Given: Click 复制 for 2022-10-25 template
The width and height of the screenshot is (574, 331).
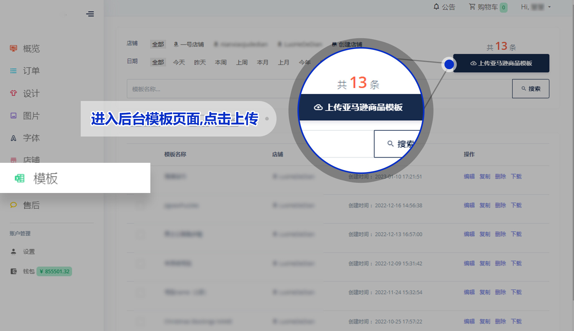Looking at the screenshot, I should [485, 321].
